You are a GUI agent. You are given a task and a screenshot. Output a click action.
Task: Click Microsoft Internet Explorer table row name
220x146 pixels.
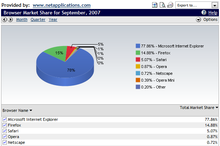(x=33, y=119)
